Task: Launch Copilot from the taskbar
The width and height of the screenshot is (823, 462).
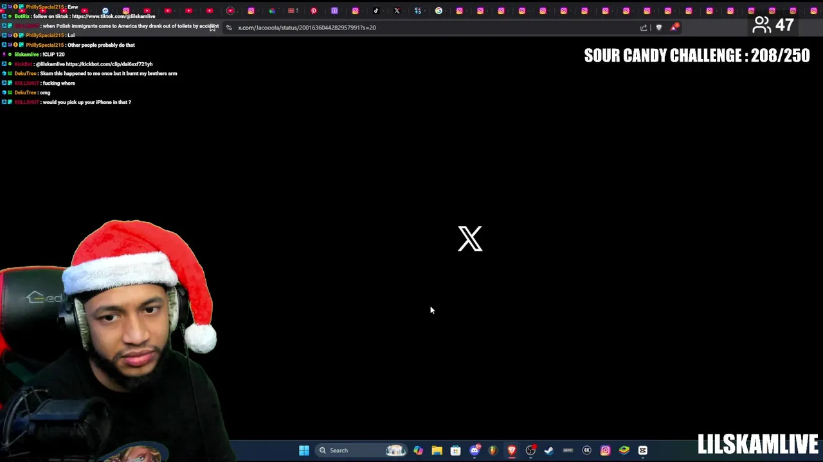Action: click(418, 450)
